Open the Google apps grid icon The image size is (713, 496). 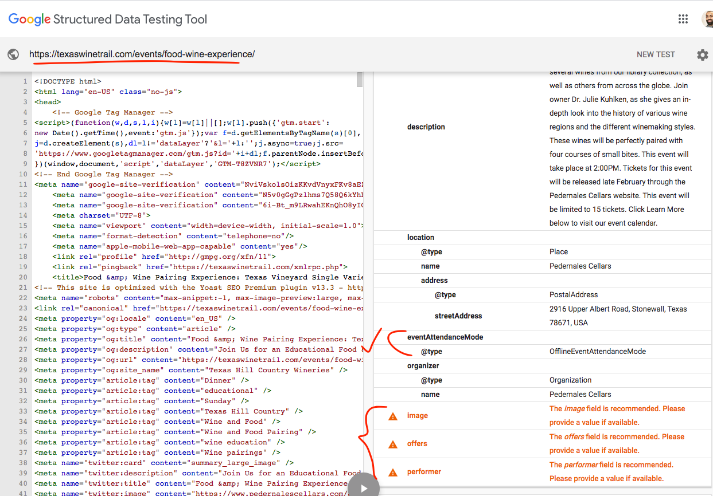click(x=683, y=19)
